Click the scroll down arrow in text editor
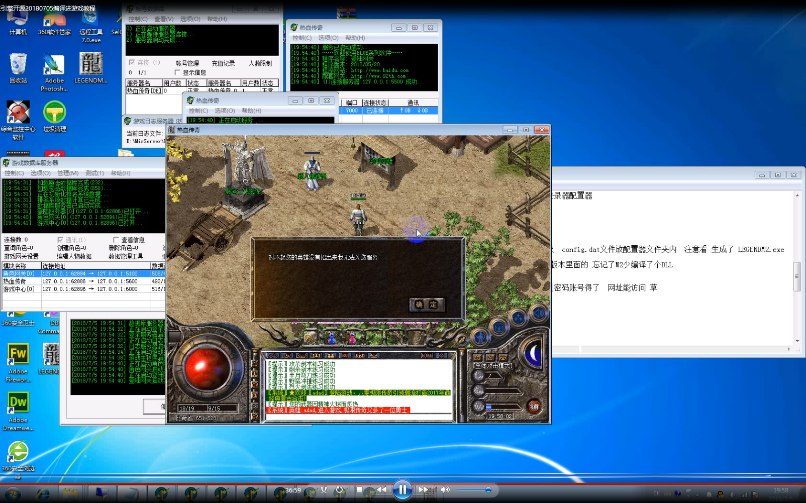The image size is (806, 503). (797, 341)
